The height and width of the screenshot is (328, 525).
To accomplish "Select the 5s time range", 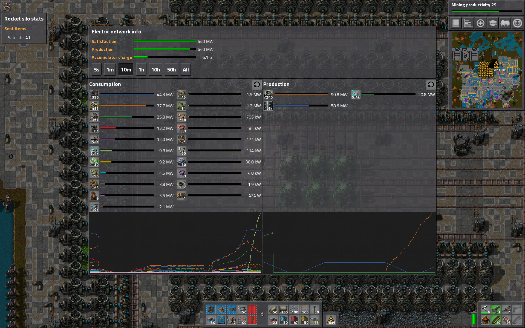I will [x=97, y=70].
